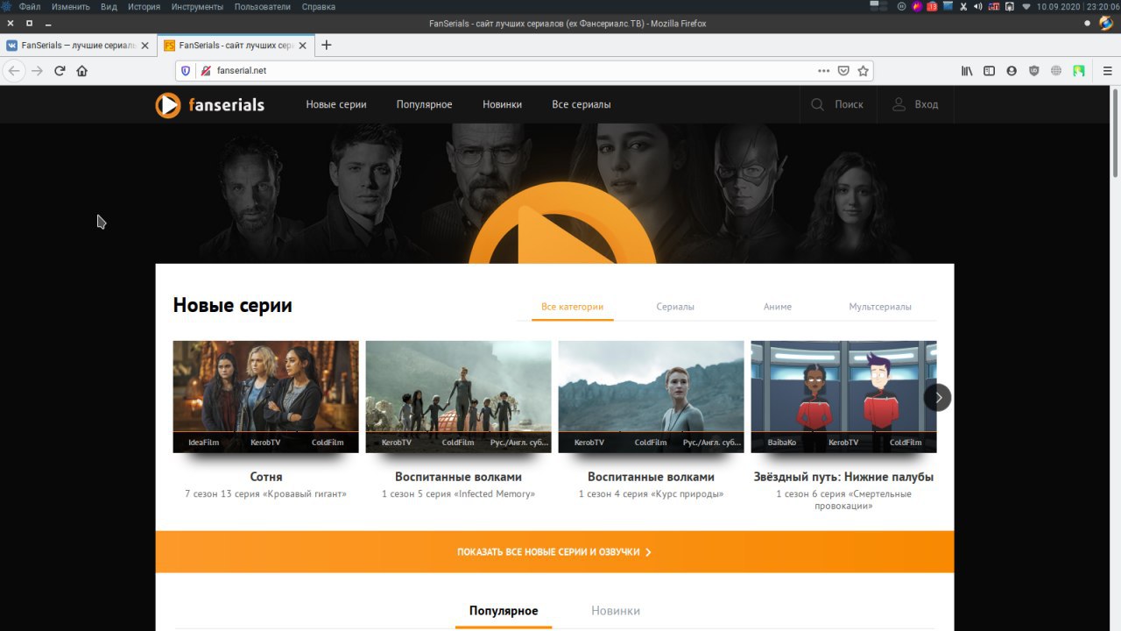The image size is (1121, 631).
Task: Open Популярное in site navigation
Action: click(x=424, y=104)
